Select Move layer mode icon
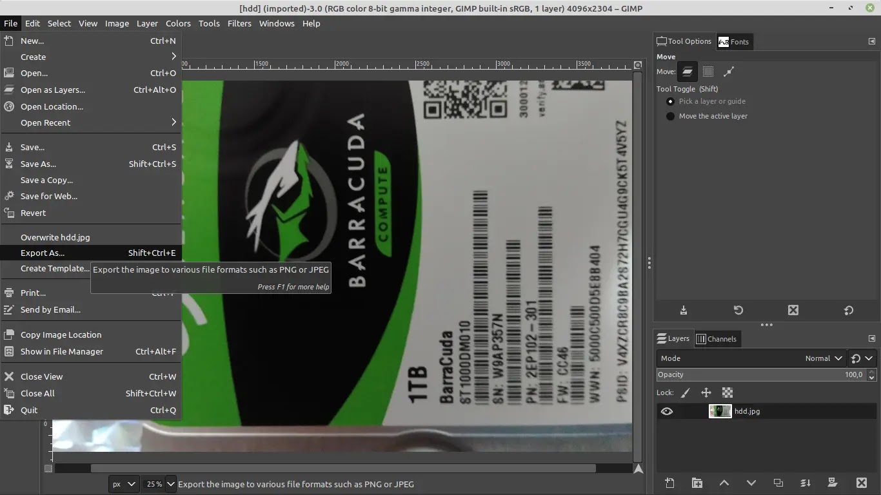881x495 pixels. 688,72
